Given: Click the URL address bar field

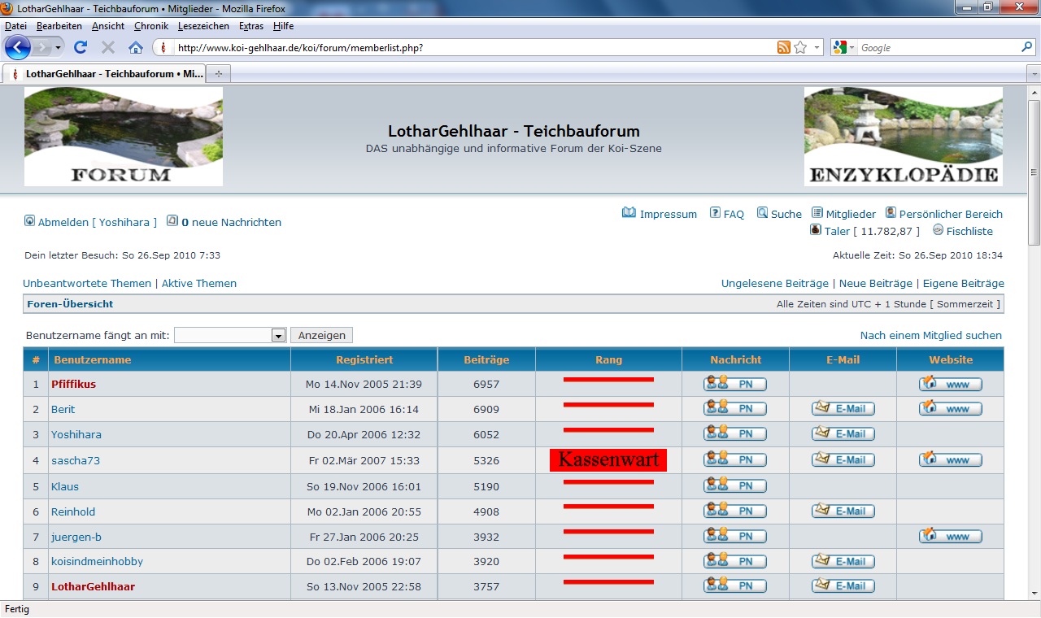Looking at the screenshot, I should 472,47.
